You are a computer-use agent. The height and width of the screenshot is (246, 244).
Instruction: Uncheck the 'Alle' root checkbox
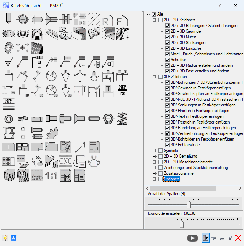click(x=154, y=14)
